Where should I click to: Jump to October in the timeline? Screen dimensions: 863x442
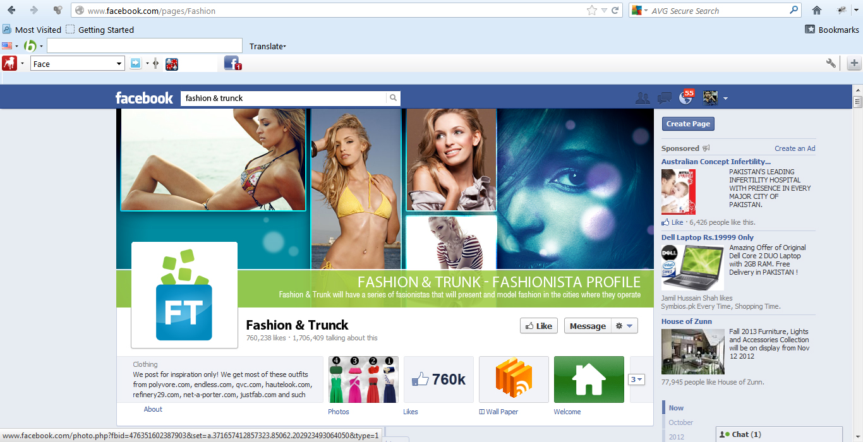tap(681, 422)
